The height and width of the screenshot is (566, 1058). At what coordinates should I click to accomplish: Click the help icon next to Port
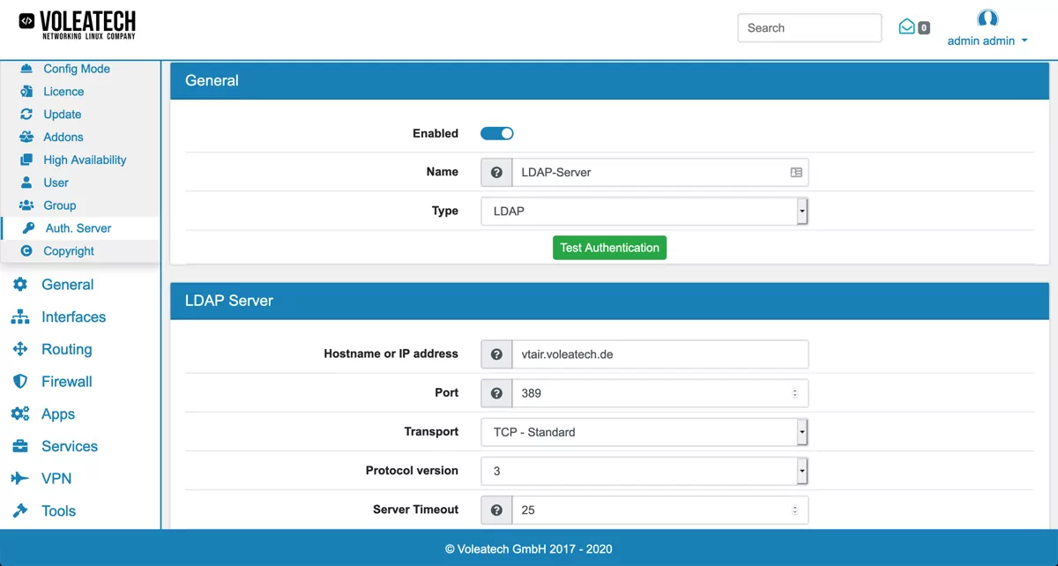pos(495,392)
